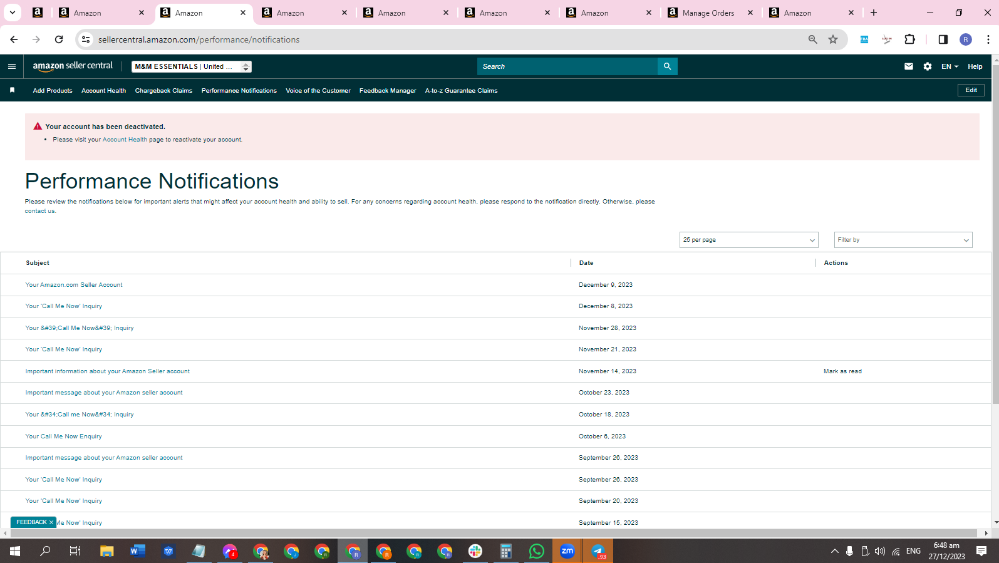Close the Manage Orders tab
Screen dimensions: 999x563
750,13
